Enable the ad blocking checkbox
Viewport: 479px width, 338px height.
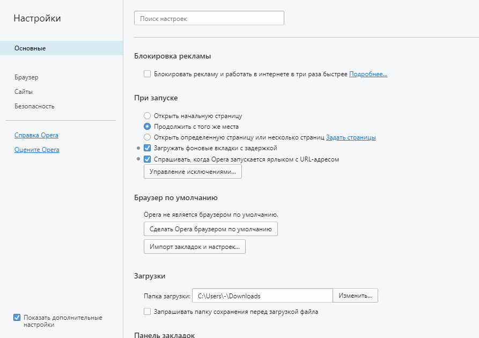[148, 74]
